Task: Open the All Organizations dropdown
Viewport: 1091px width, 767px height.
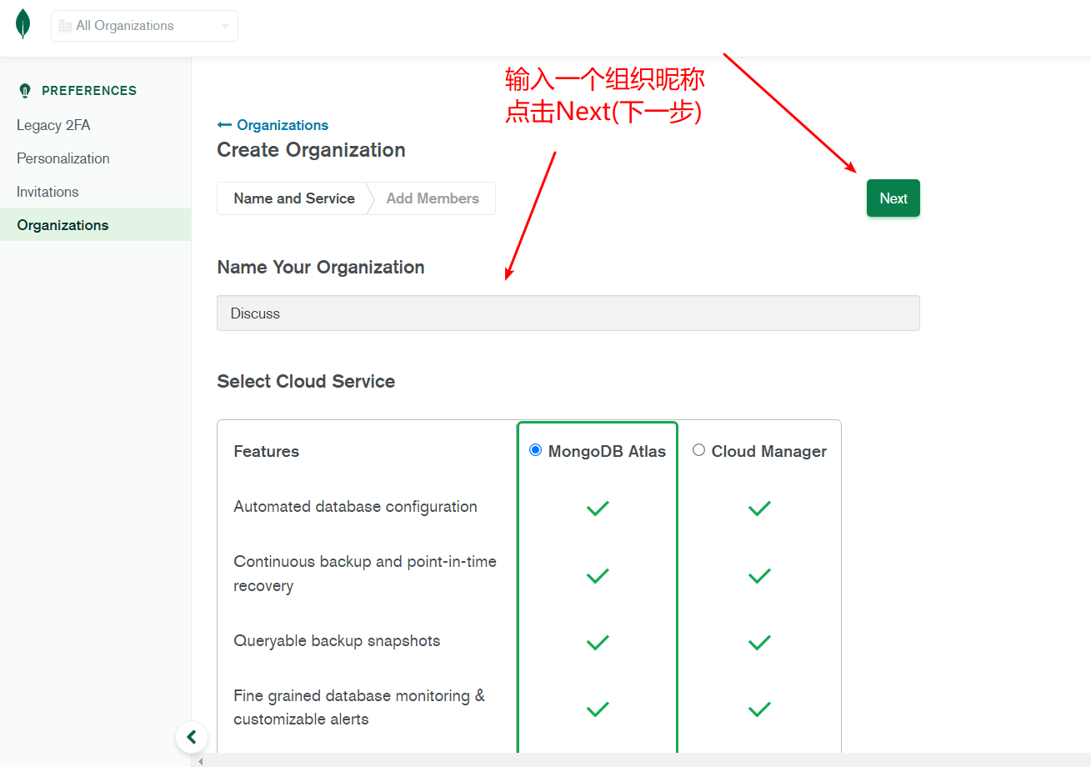Action: [144, 26]
